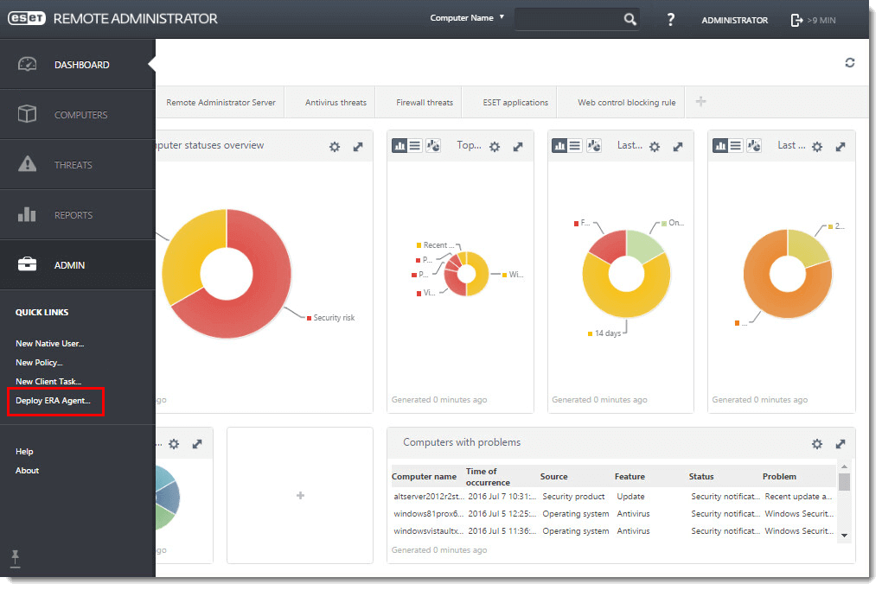882x590 pixels.
Task: Expand Computers with problems panel
Action: (x=840, y=444)
